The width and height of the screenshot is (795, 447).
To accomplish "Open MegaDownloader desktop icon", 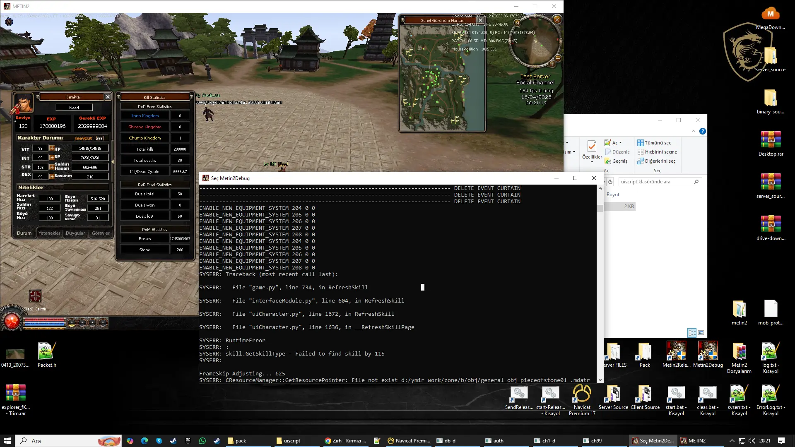I will point(770,18).
